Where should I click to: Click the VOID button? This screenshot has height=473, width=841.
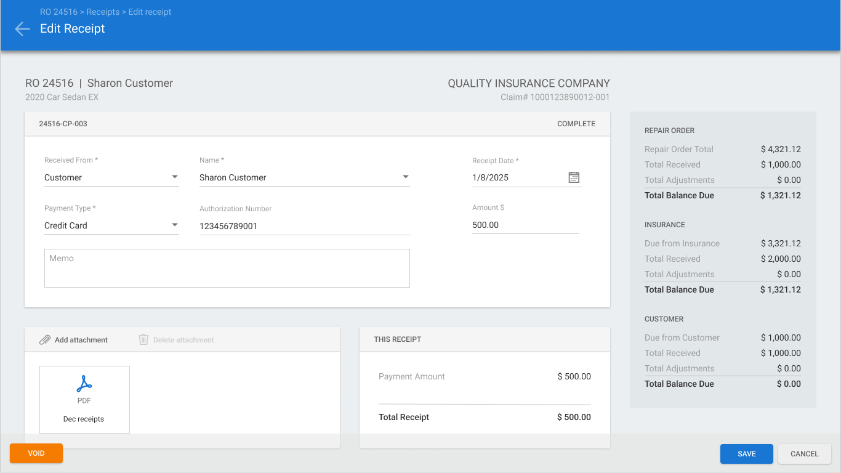coord(36,453)
